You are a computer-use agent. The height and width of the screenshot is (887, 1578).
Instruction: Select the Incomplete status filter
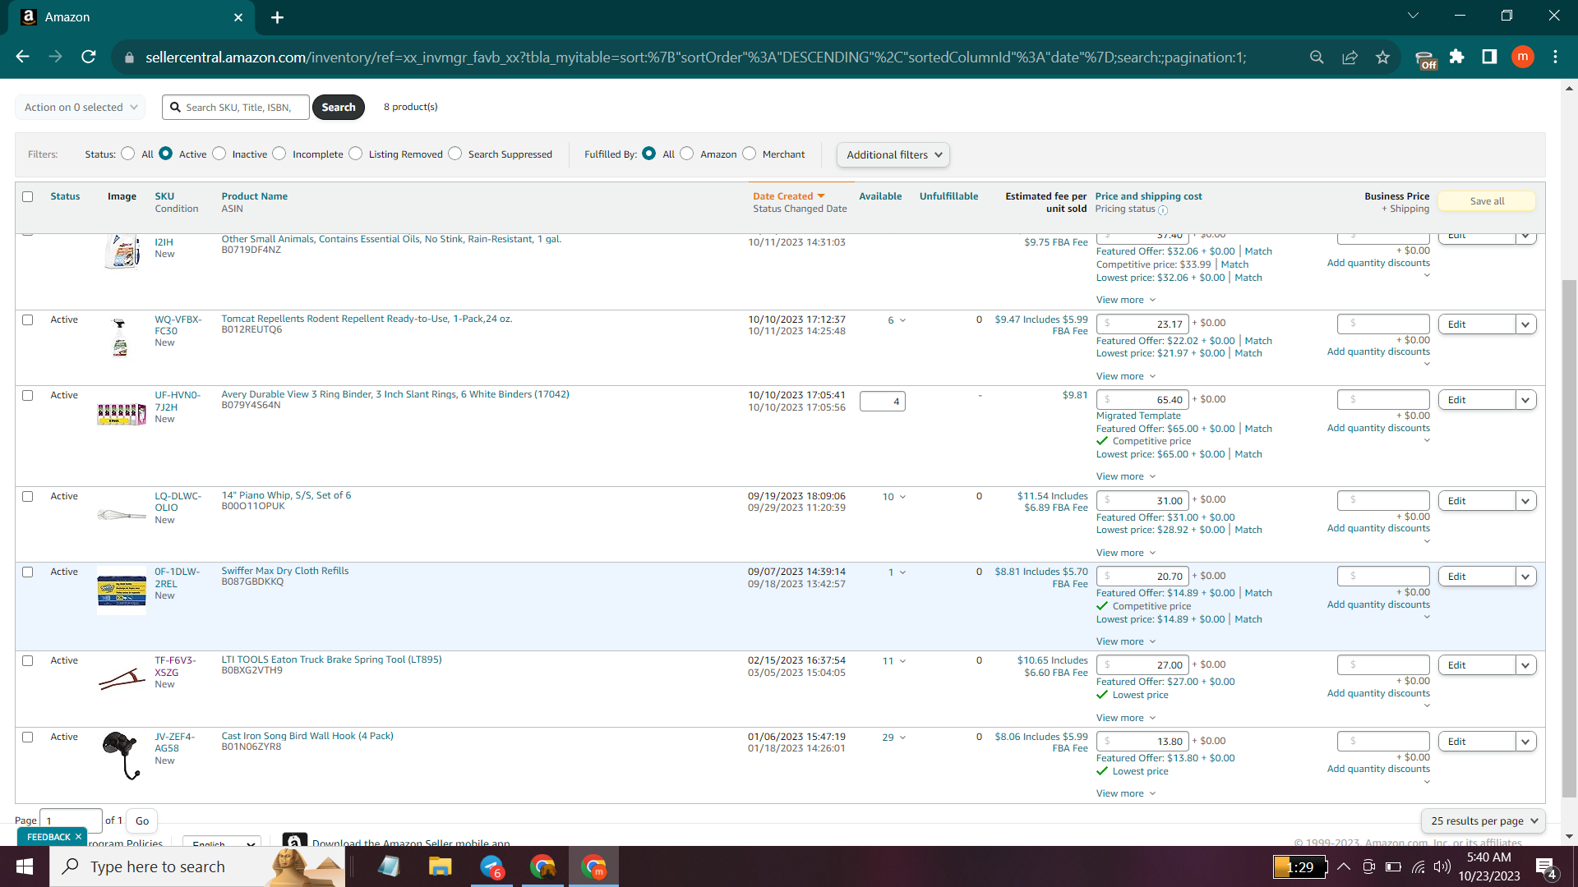[279, 154]
